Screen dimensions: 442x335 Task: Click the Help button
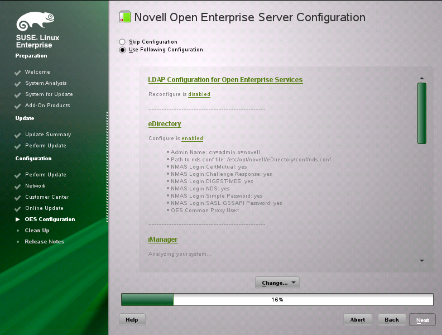(x=132, y=320)
